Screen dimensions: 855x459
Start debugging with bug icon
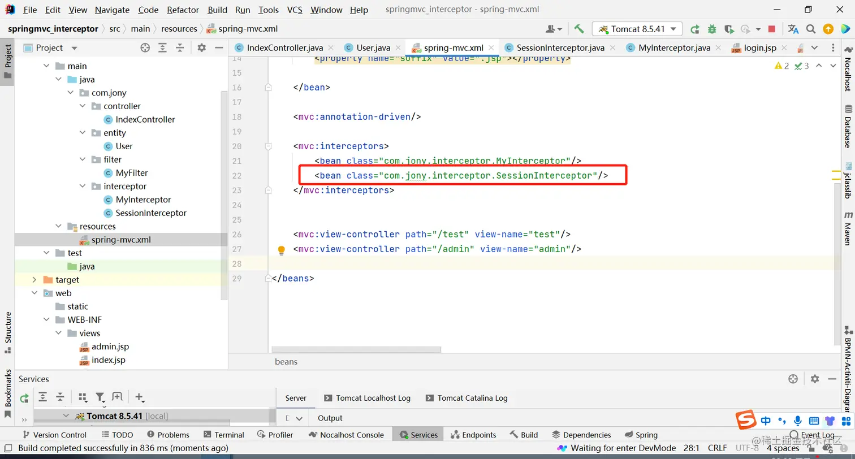(712, 29)
